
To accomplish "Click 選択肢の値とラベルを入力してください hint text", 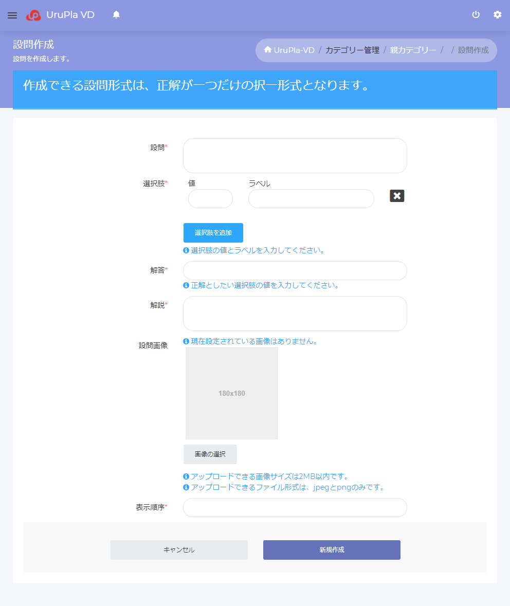I will point(257,250).
